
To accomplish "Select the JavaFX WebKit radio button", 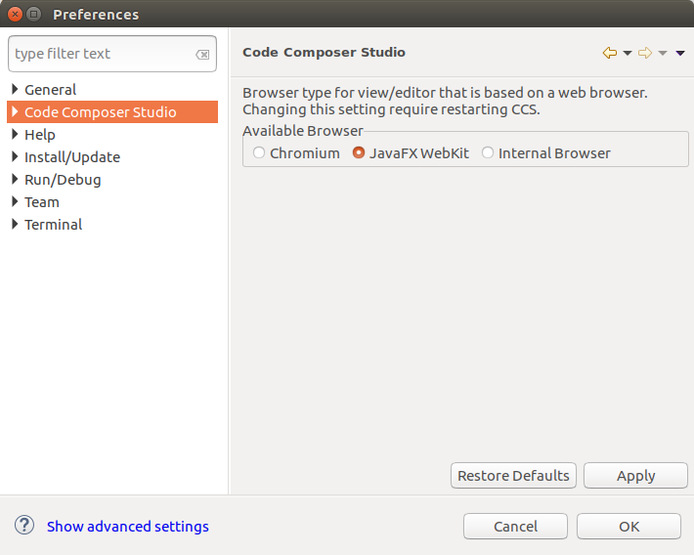I will coord(359,153).
